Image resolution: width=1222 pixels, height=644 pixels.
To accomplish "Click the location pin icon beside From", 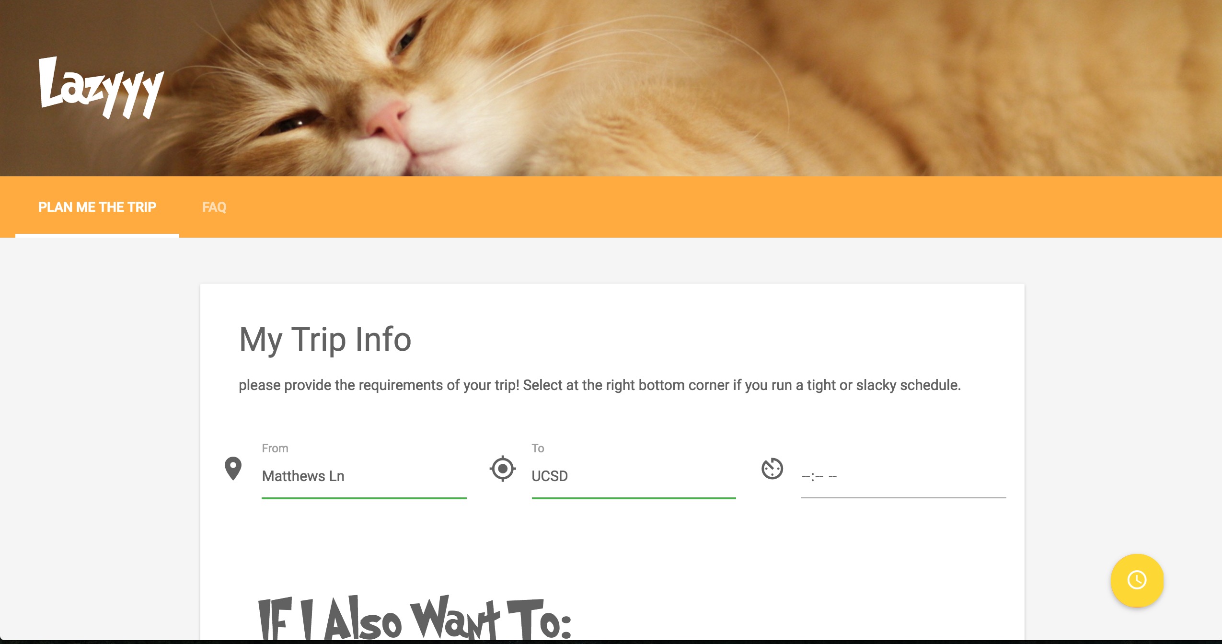I will [233, 469].
